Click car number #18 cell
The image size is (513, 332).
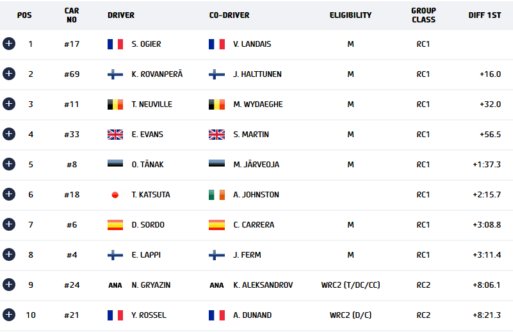pos(72,195)
